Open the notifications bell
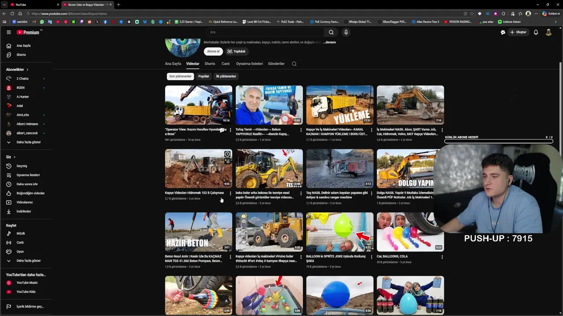Viewport: 563px width, 316px height. click(536, 32)
